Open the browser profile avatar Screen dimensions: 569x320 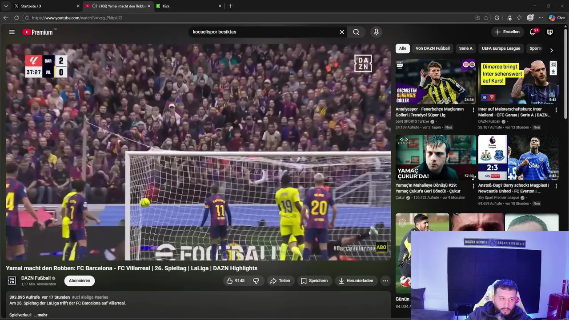[530, 18]
